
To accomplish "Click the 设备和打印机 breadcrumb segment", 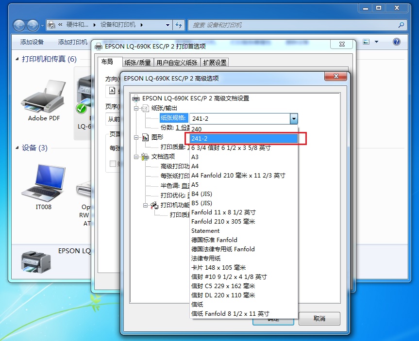I will [x=118, y=25].
